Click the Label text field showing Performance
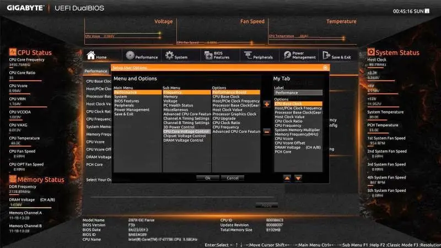Image resolution: width=441 pixels, height=248 pixels. pos(298,93)
